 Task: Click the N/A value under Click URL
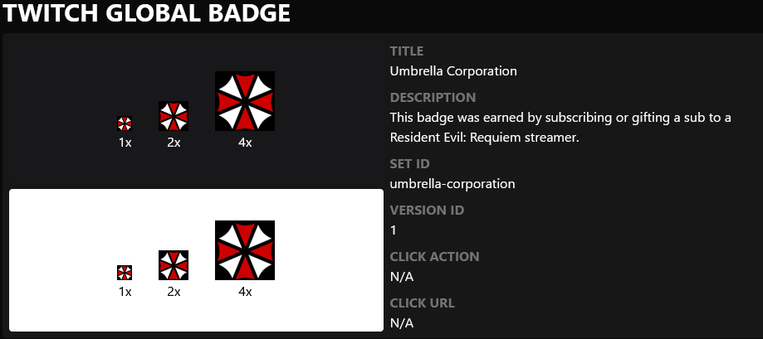coord(402,322)
